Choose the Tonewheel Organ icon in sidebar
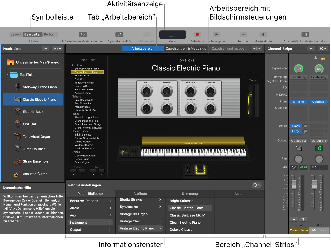The image size is (331, 250). 17,137
